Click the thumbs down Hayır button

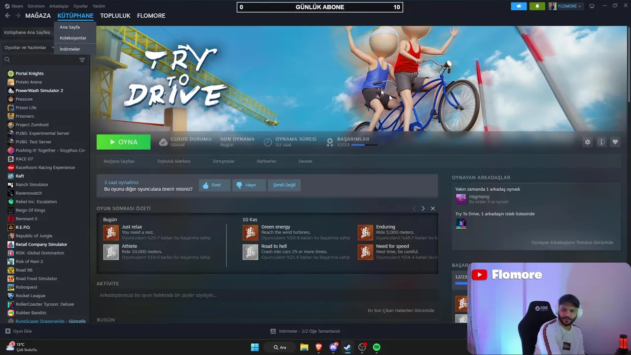(249, 185)
